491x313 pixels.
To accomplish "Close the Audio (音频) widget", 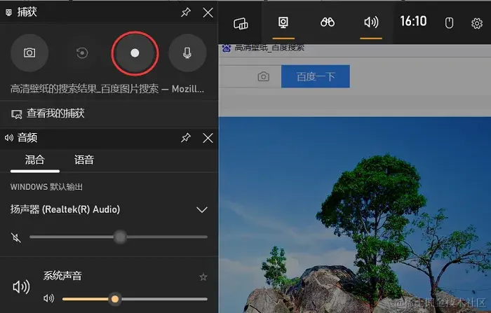I will tap(208, 137).
